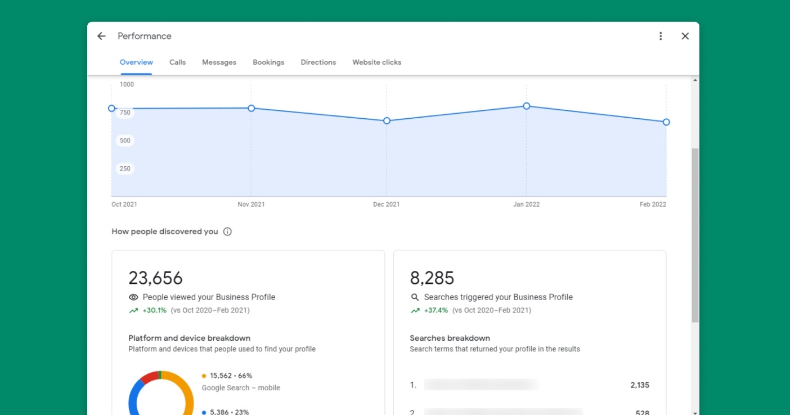Switch to the Calls tab
Viewport: 790px width, 415px height.
point(177,62)
